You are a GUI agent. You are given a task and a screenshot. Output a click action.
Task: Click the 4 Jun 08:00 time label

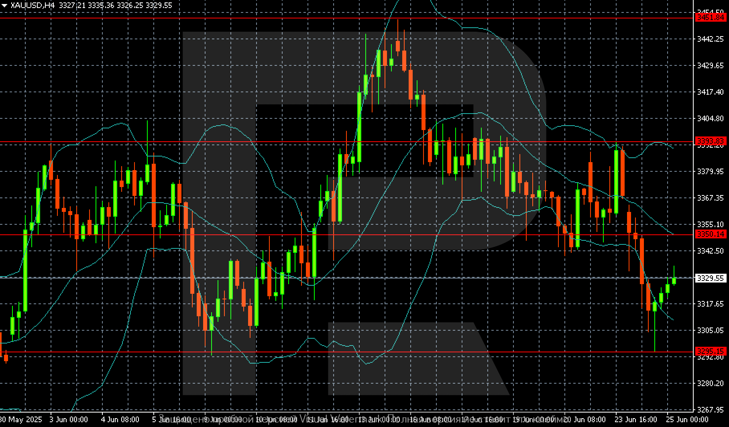(120, 419)
